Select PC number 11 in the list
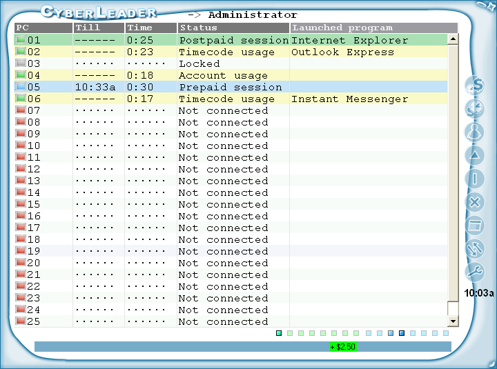497x369 pixels. tap(34, 157)
